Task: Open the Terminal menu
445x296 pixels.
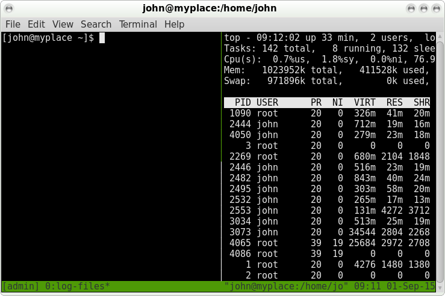Action: 138,25
